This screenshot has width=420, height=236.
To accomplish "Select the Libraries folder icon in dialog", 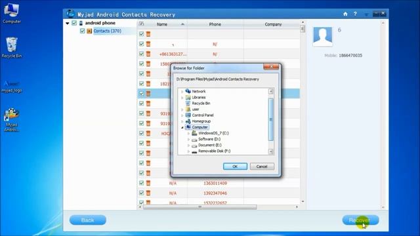I will coord(188,98).
